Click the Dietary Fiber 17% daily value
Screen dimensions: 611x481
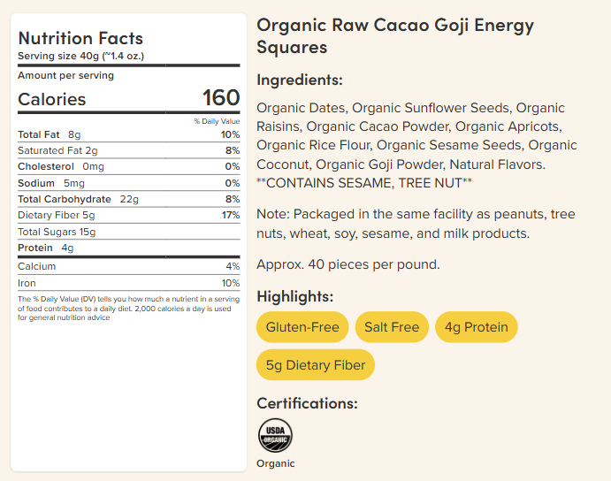point(231,215)
